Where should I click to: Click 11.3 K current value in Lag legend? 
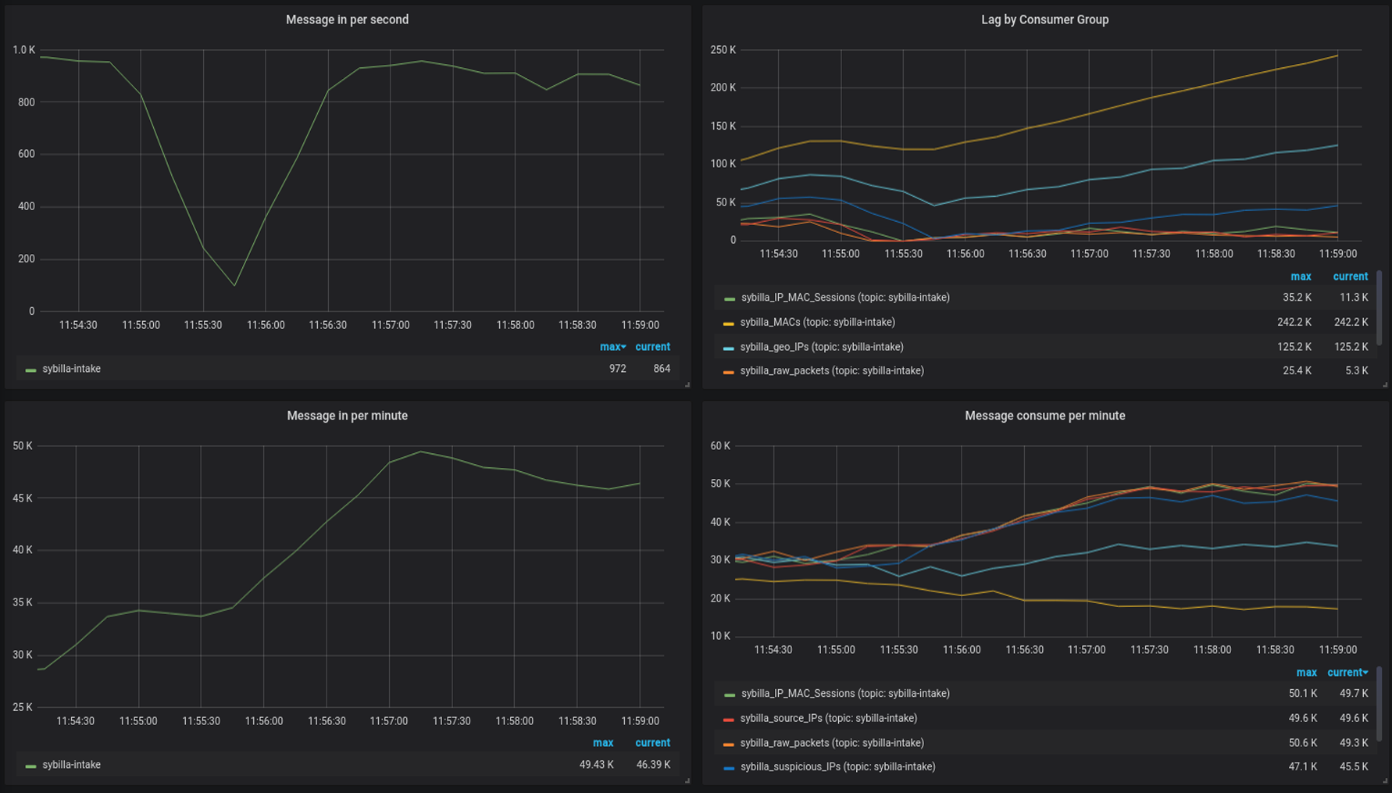pos(1354,298)
